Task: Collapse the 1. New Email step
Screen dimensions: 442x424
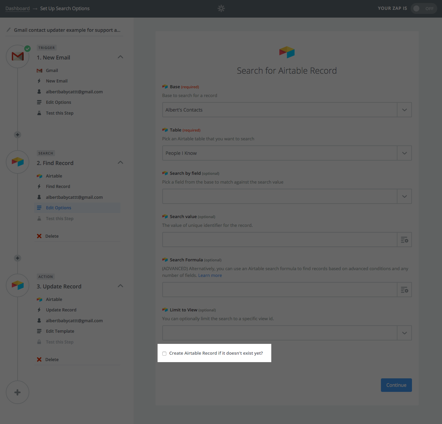Action: click(120, 57)
